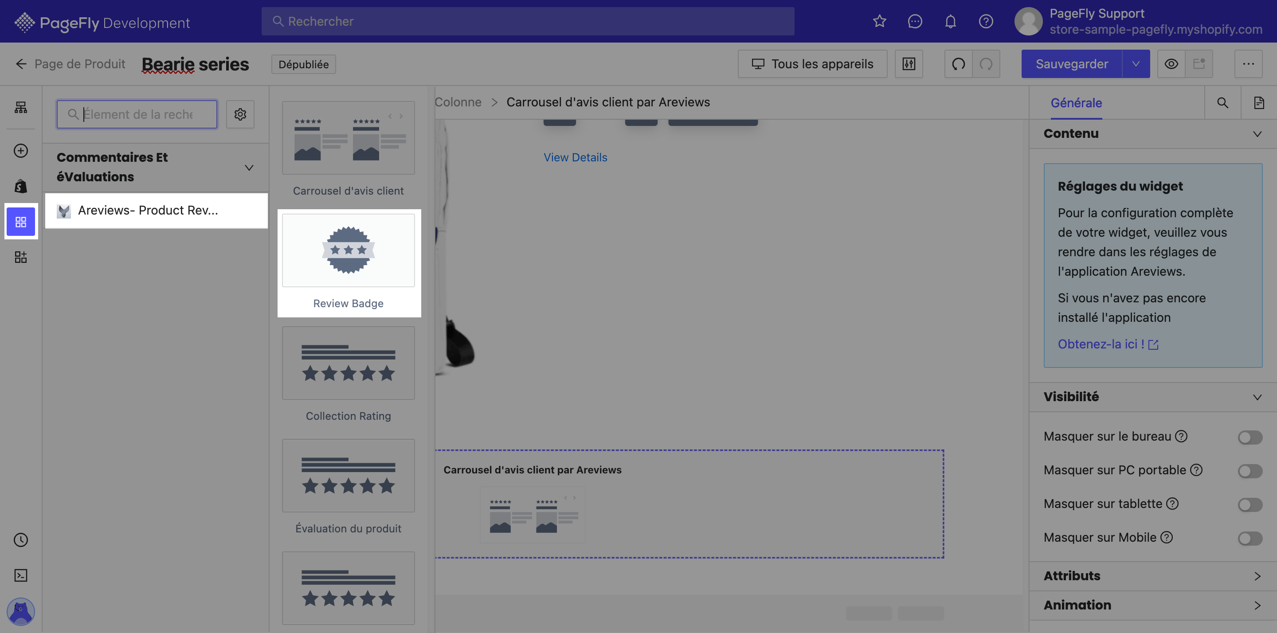
Task: Open element catalog settings gear
Action: (240, 114)
